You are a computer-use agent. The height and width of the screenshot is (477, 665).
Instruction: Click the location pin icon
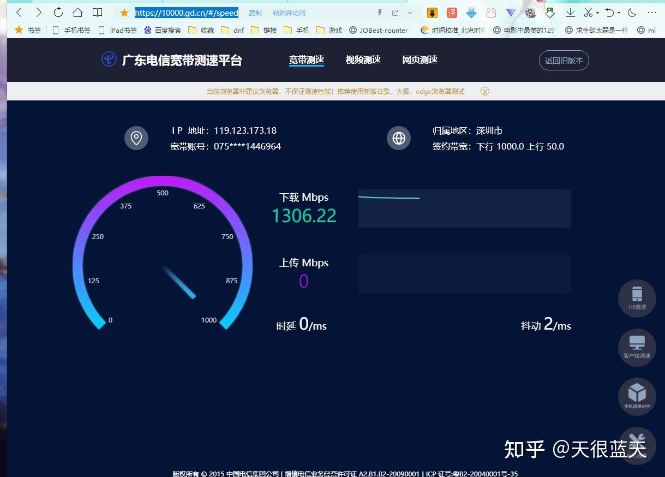[x=136, y=138]
